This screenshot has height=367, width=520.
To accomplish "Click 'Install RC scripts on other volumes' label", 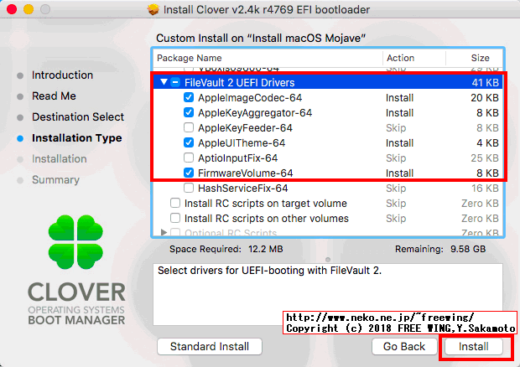I will pyautogui.click(x=267, y=219).
